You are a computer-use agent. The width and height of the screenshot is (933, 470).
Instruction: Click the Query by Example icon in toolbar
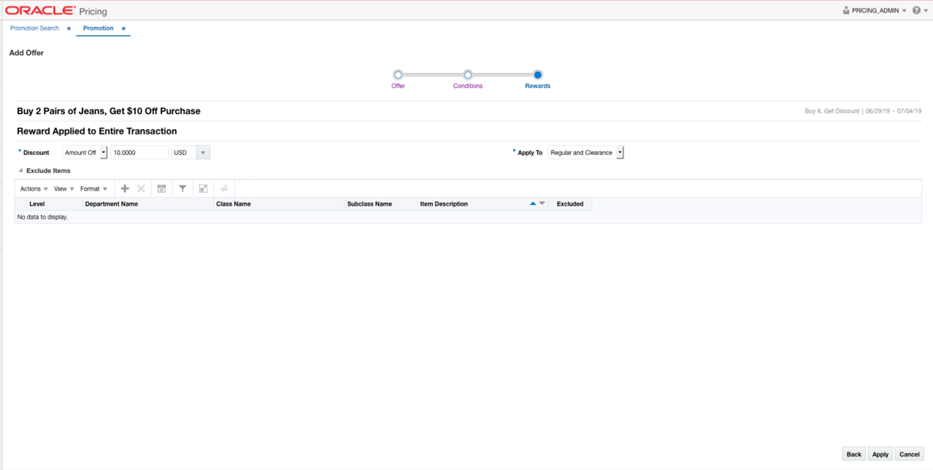161,189
